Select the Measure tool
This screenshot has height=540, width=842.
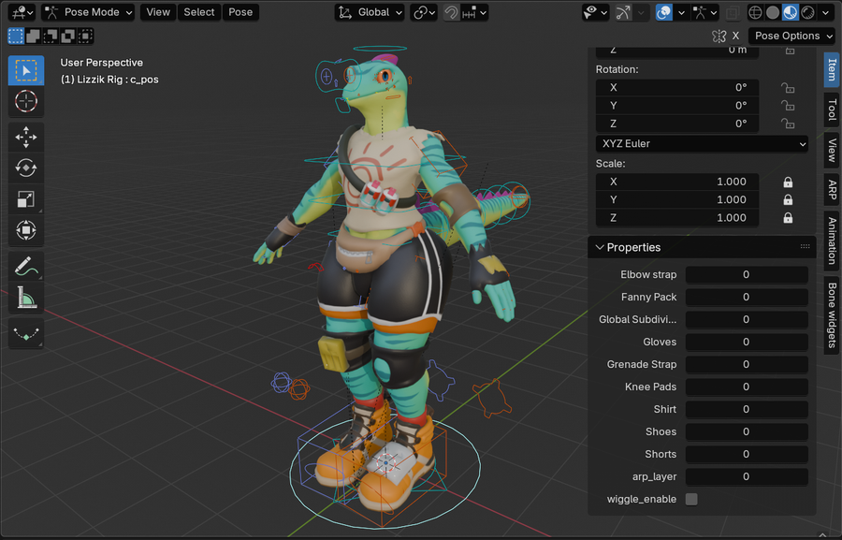(x=26, y=298)
